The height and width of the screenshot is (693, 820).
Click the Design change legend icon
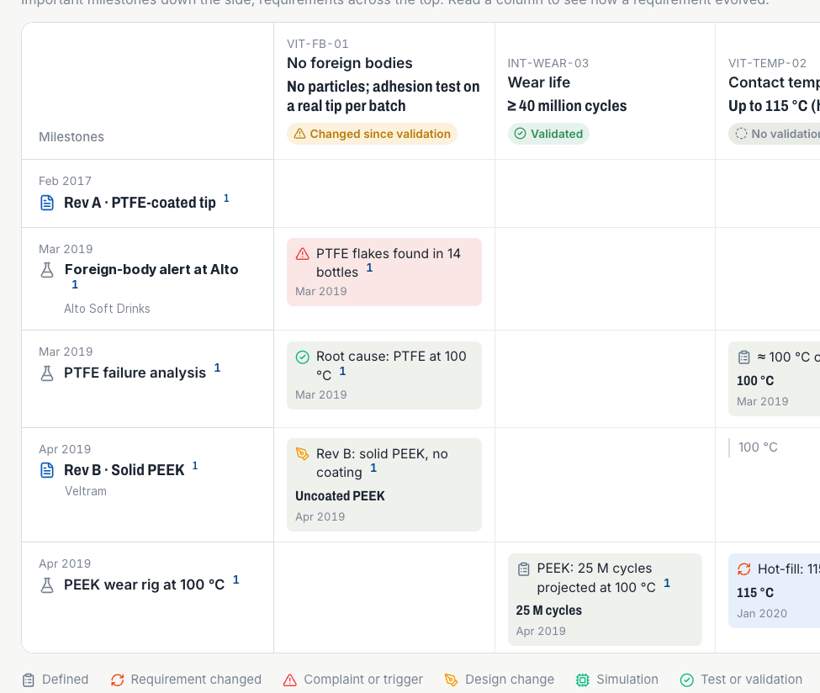pyautogui.click(x=451, y=680)
